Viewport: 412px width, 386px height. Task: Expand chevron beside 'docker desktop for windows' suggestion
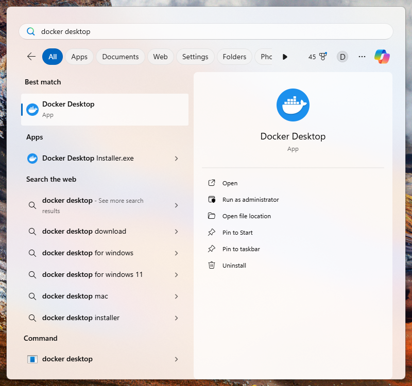[176, 253]
